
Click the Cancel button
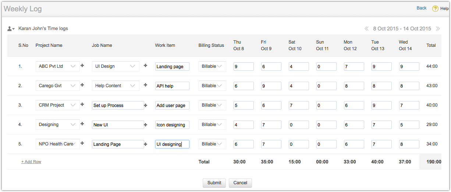click(240, 183)
